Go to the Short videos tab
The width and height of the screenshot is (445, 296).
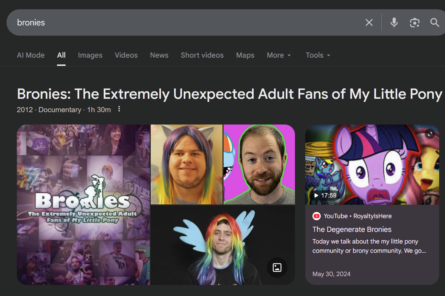pyautogui.click(x=202, y=55)
